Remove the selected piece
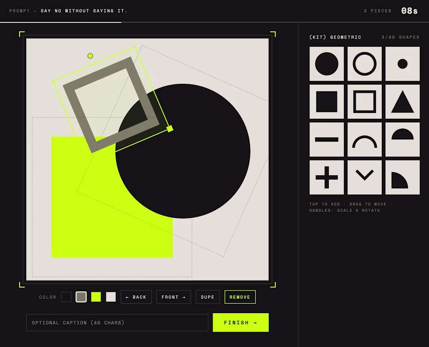 240,297
